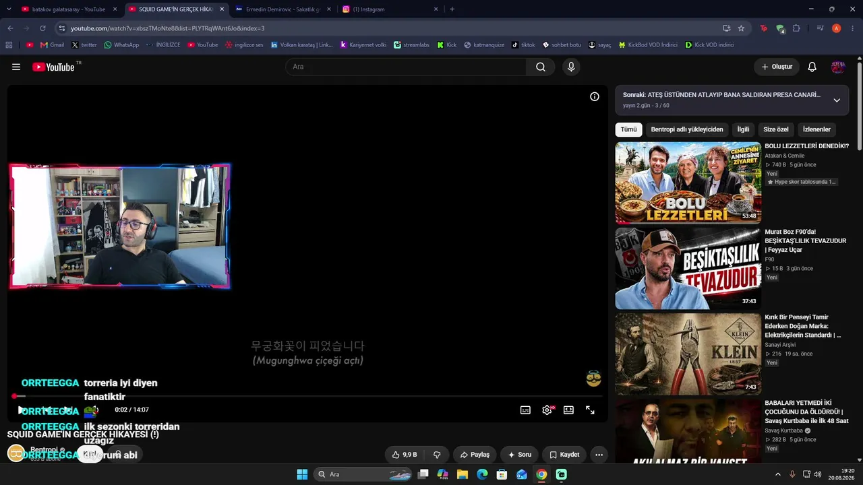The width and height of the screenshot is (863, 485).
Task: Toggle theater mode on the player
Action: point(568,410)
